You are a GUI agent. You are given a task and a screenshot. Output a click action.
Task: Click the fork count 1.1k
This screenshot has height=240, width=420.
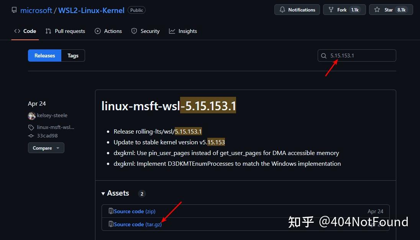[355, 10]
